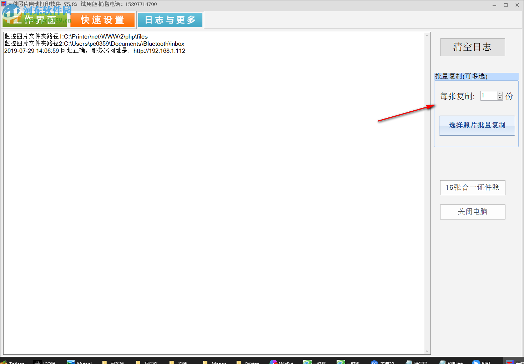
Task: Switch to the 工作界面 tab
Action: pyautogui.click(x=35, y=20)
